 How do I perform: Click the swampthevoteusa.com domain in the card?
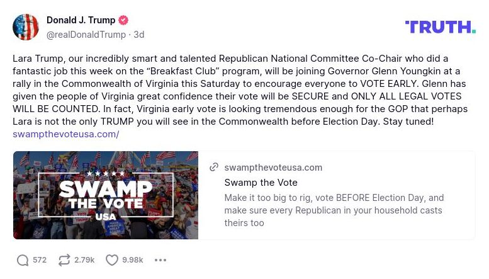tap(273, 168)
